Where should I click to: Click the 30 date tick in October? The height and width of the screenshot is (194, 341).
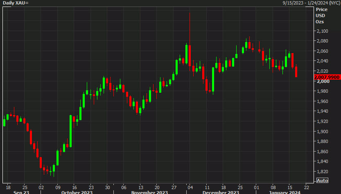coord(107,187)
